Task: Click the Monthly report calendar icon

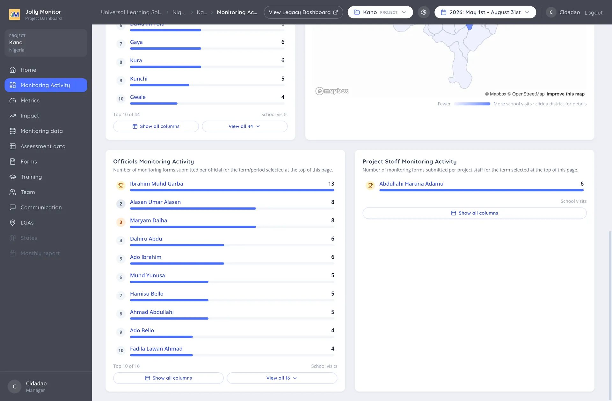Action: tap(13, 253)
